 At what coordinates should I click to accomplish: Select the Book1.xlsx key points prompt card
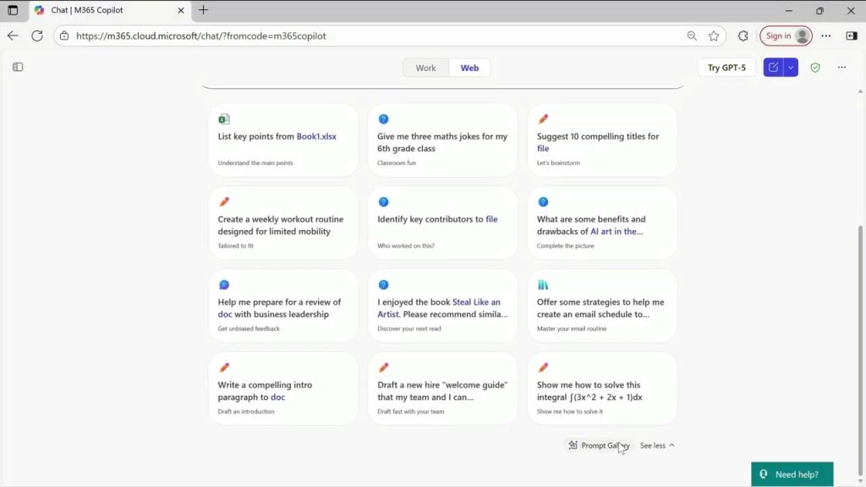click(283, 140)
